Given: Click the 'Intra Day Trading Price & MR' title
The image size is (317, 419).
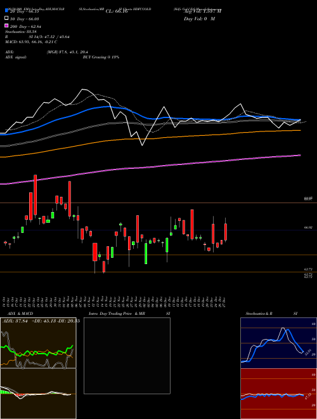Looking at the screenshot, I should [x=117, y=314].
